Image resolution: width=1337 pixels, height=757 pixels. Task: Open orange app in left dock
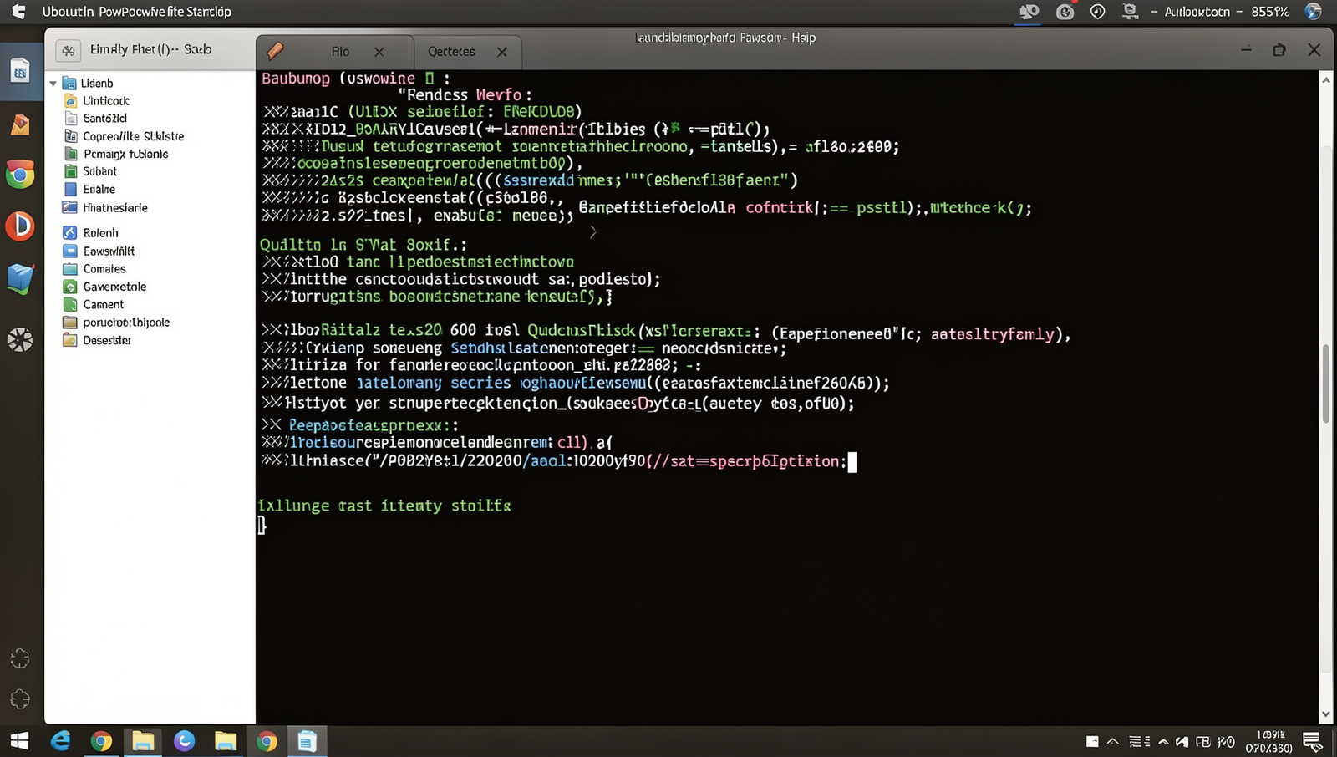tap(20, 124)
